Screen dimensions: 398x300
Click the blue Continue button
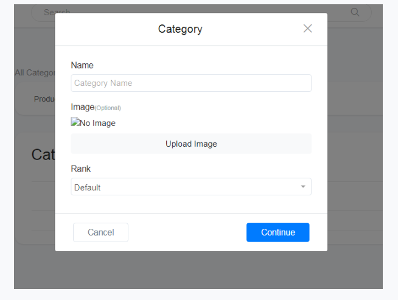point(278,232)
